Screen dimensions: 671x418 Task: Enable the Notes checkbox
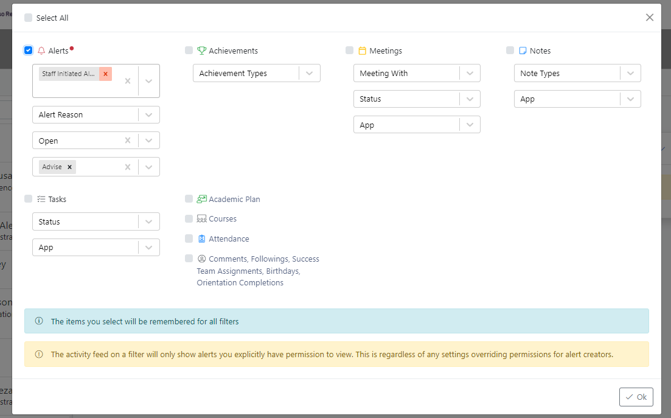click(x=510, y=51)
